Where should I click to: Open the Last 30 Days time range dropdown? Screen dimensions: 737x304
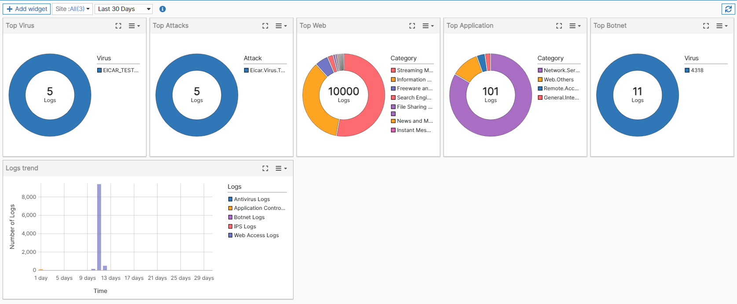124,9
